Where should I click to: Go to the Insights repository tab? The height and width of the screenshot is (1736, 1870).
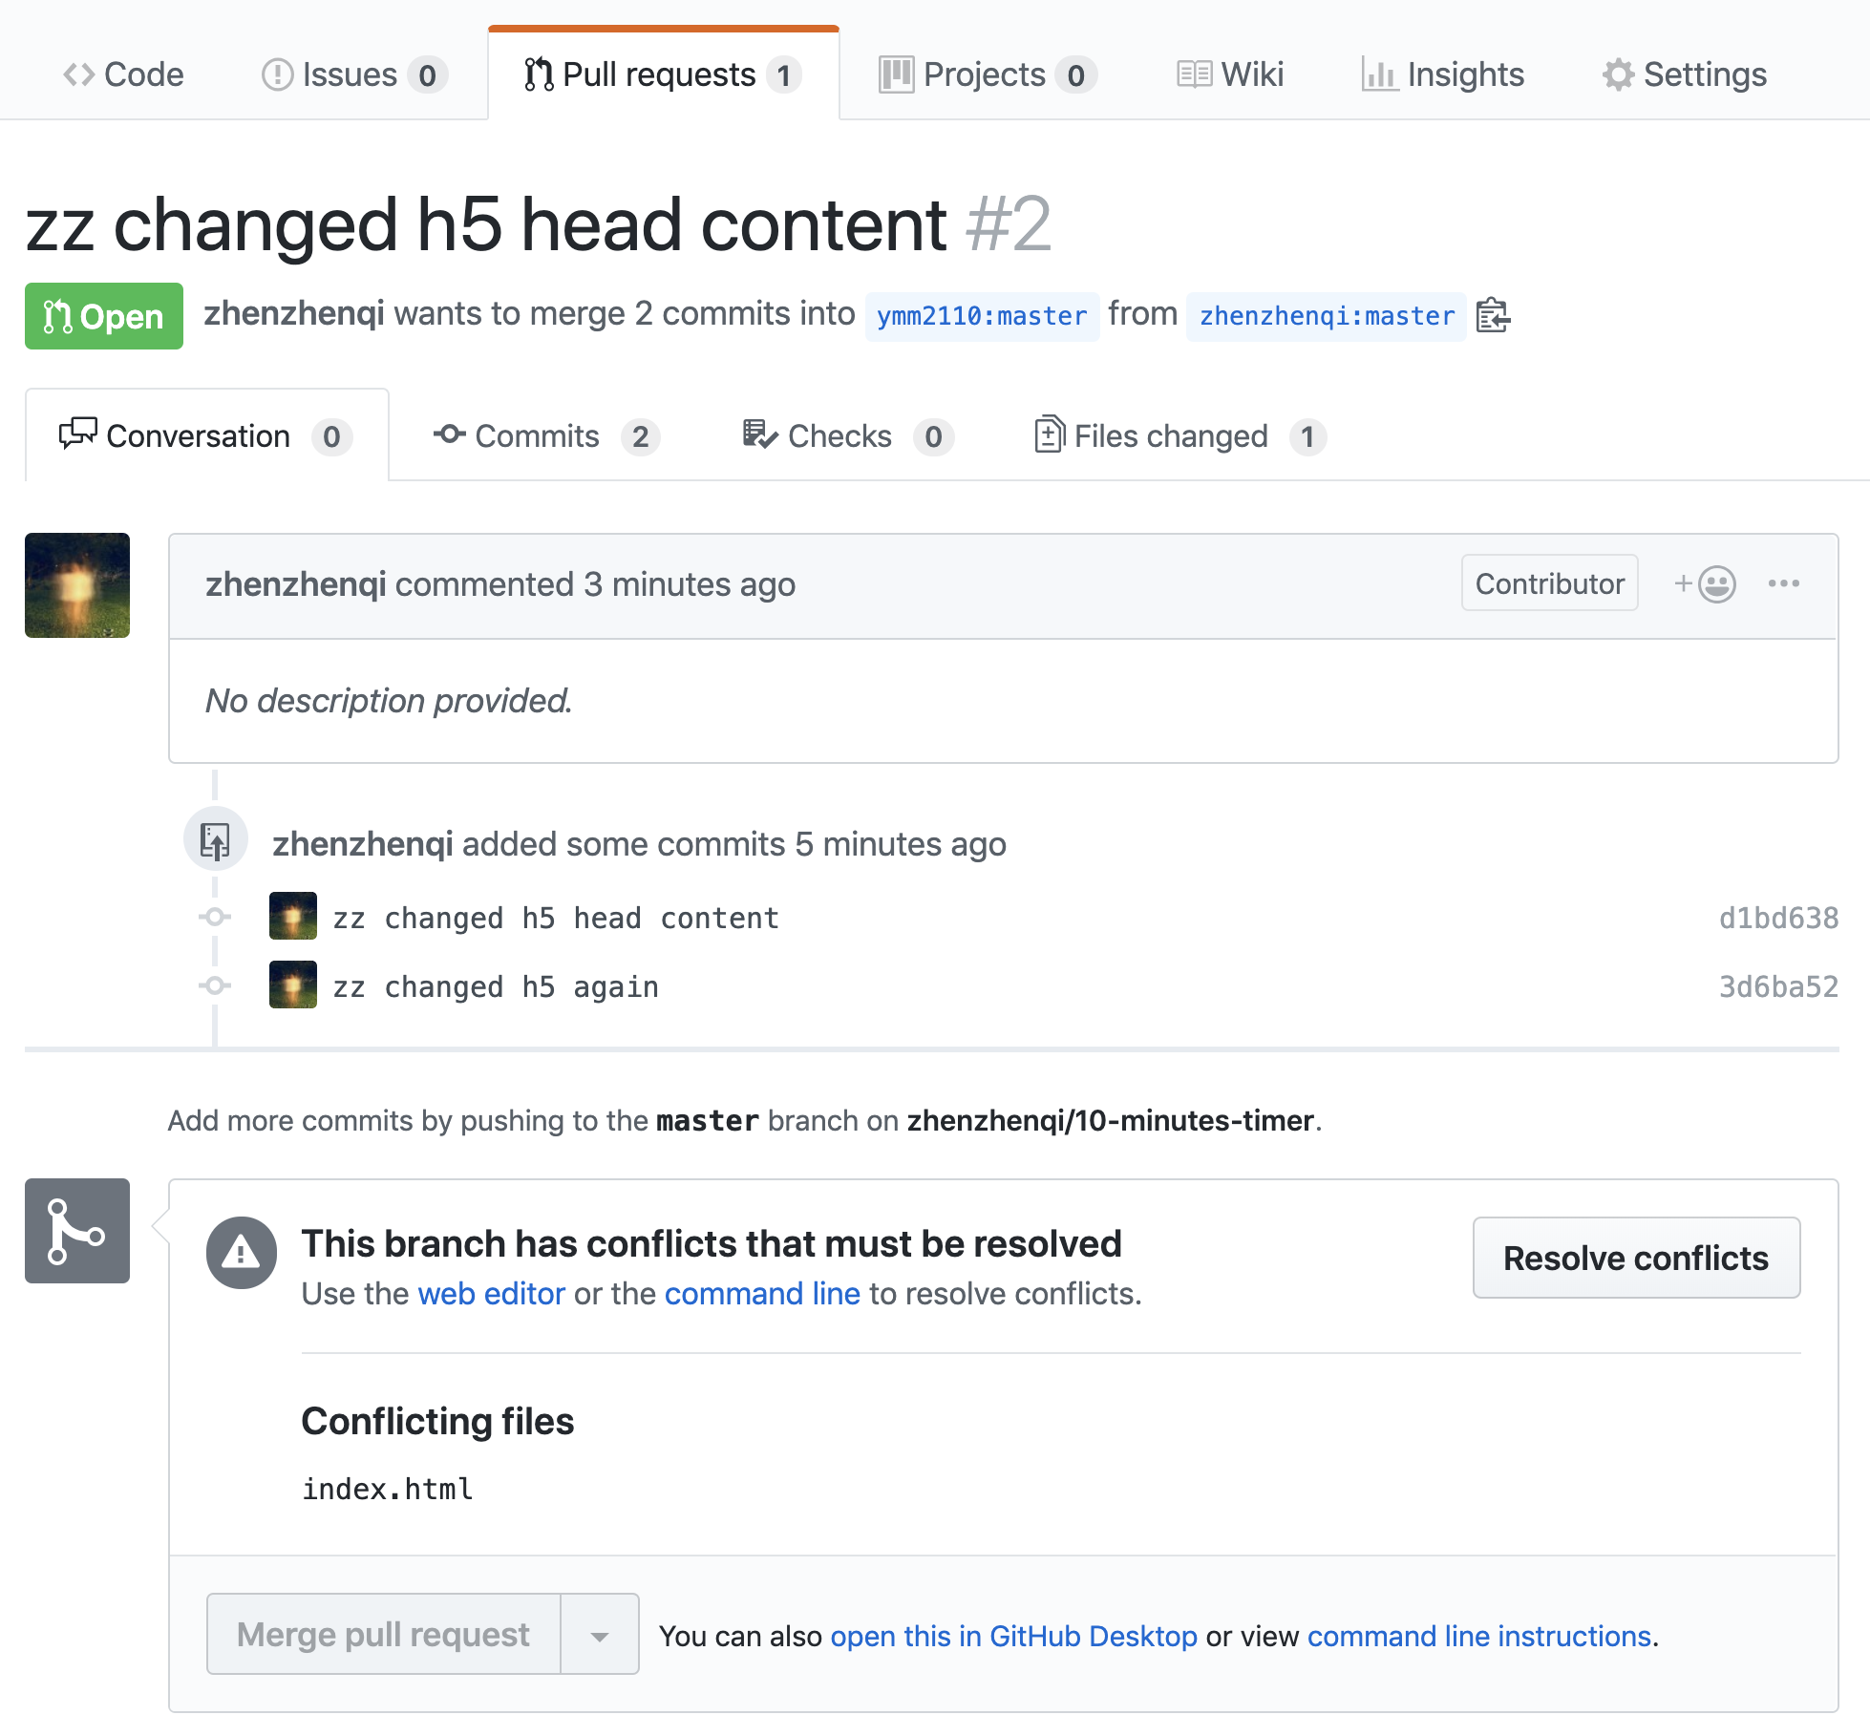[x=1443, y=74]
